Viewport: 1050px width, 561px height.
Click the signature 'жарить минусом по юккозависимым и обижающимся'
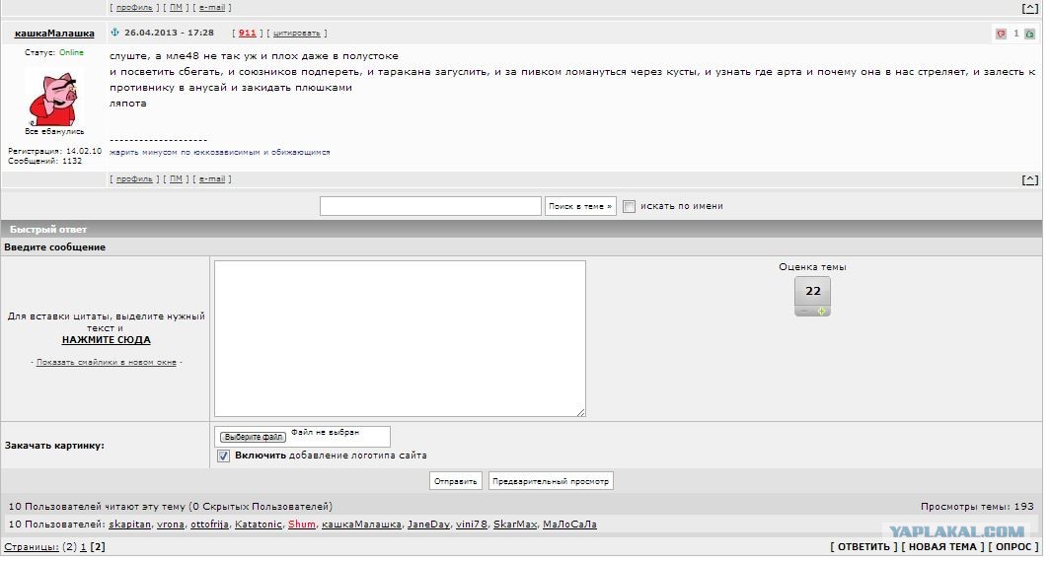221,153
